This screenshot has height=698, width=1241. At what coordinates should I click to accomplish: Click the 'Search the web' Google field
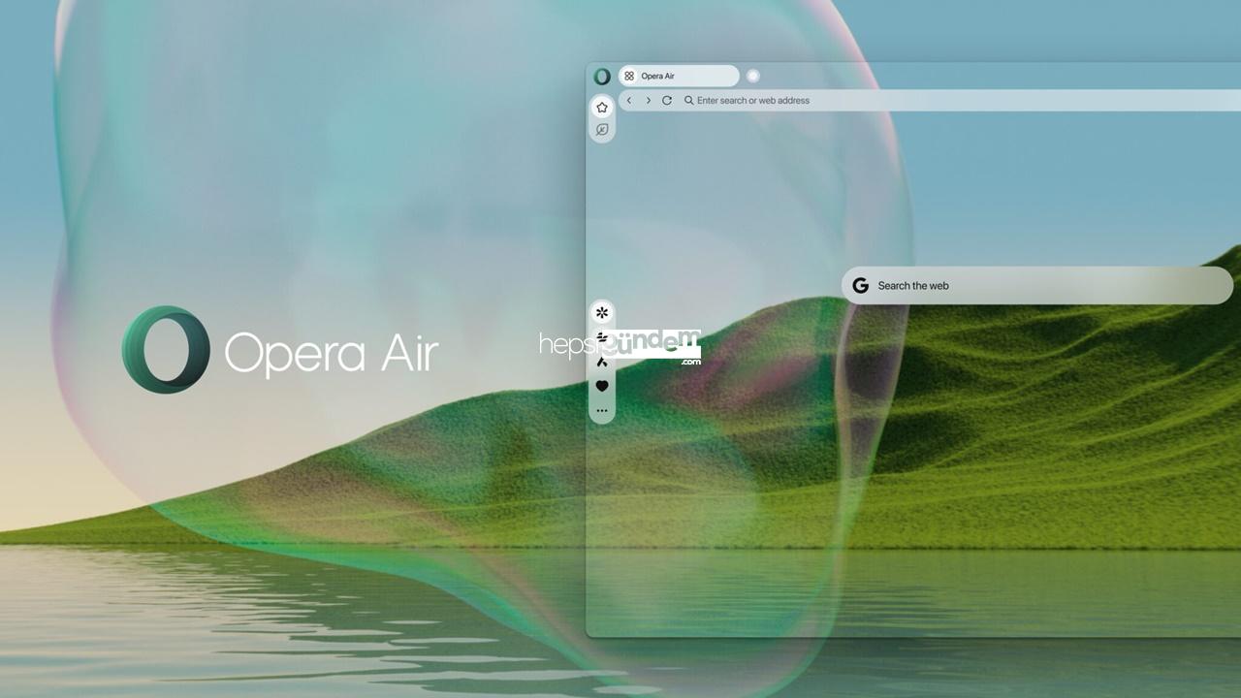coord(1036,286)
